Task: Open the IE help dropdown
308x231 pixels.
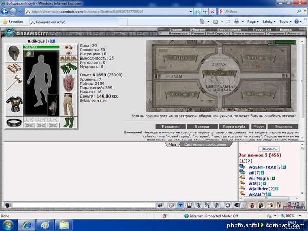Action: [x=298, y=21]
